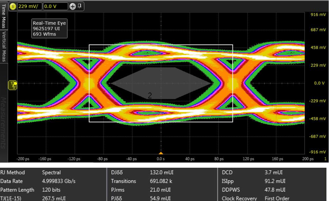Click the gray eye mask region 2

(x=161, y=83)
